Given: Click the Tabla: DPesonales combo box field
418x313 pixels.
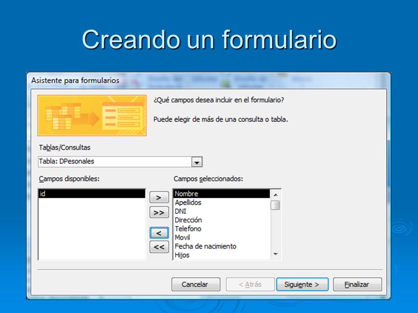Looking at the screenshot, I should pyautogui.click(x=120, y=162).
